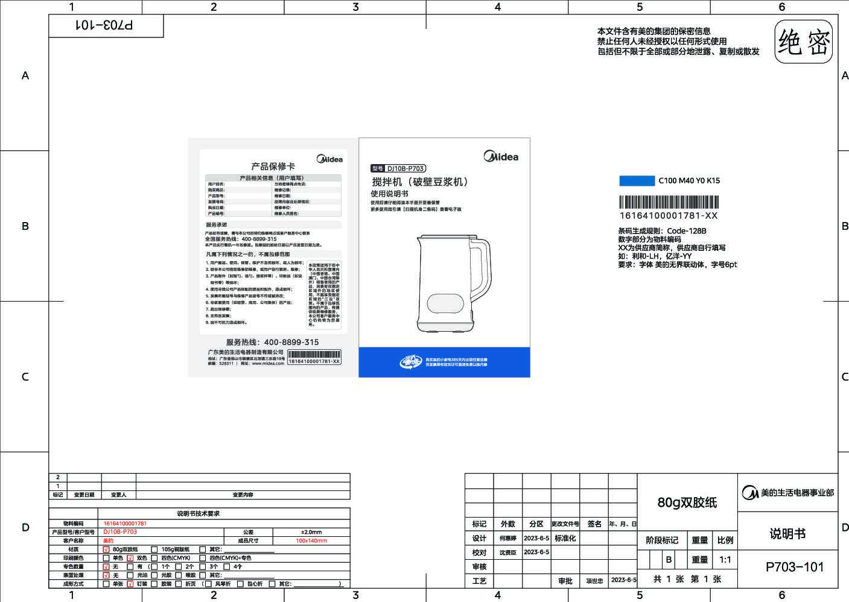
Task: Check the 2个 spot color checkbox
Action: coord(179,566)
